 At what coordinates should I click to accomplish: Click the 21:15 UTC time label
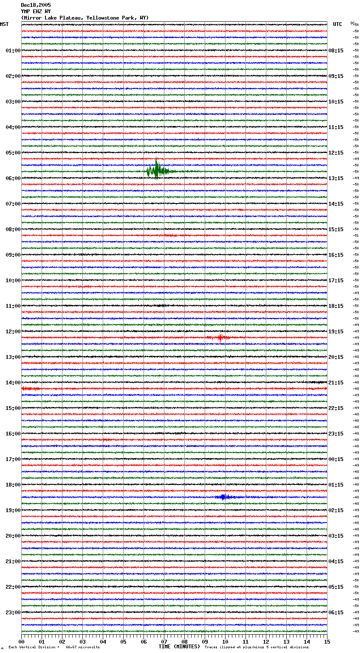336,383
